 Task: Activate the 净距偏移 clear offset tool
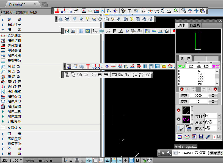pos(14,92)
